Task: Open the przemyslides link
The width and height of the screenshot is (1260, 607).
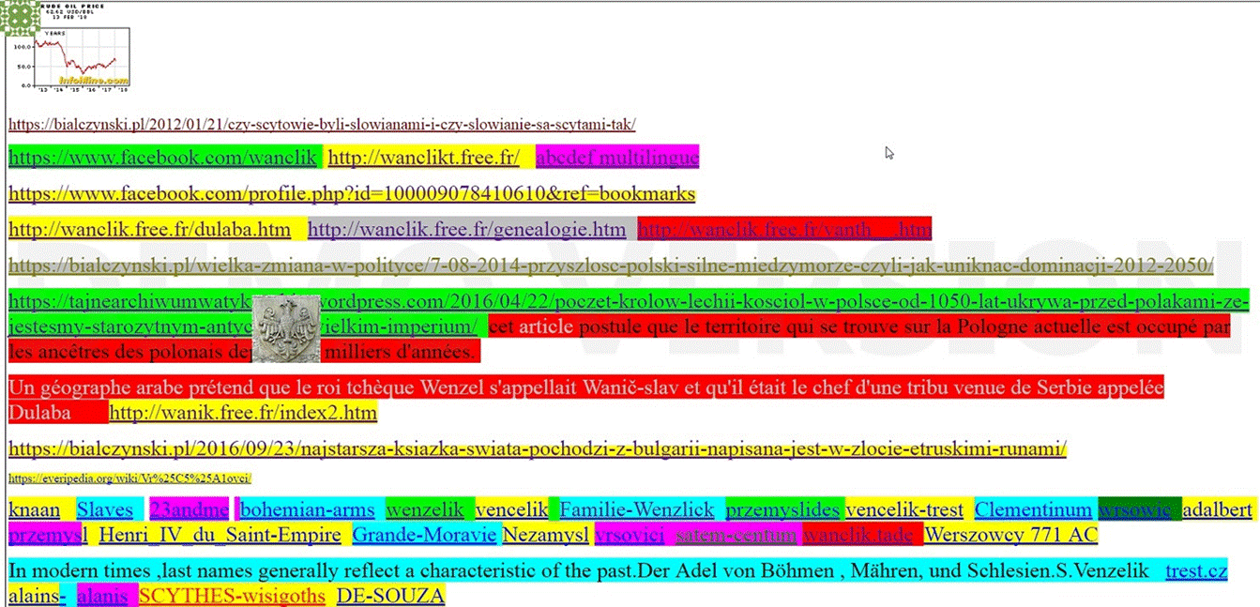Action: point(782,510)
